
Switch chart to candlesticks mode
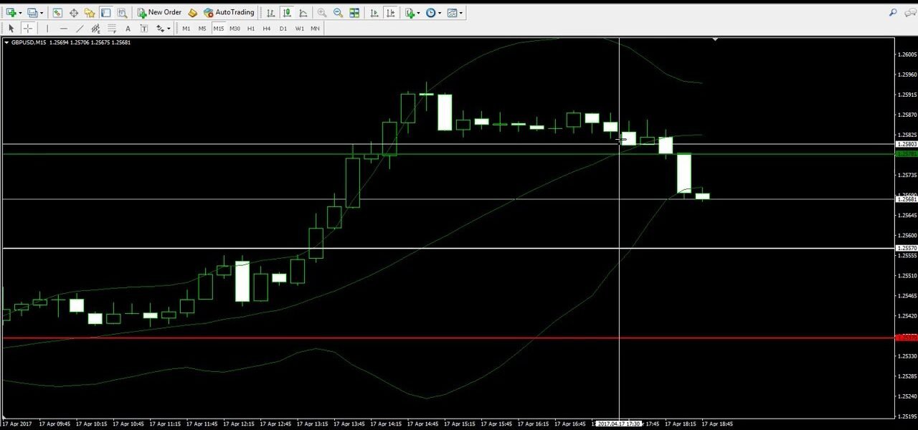pos(287,12)
